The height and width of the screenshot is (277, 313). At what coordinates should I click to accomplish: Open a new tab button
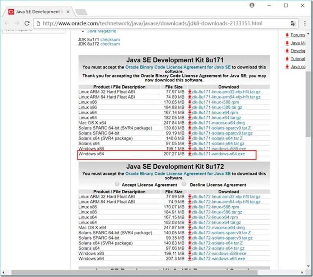click(81, 12)
